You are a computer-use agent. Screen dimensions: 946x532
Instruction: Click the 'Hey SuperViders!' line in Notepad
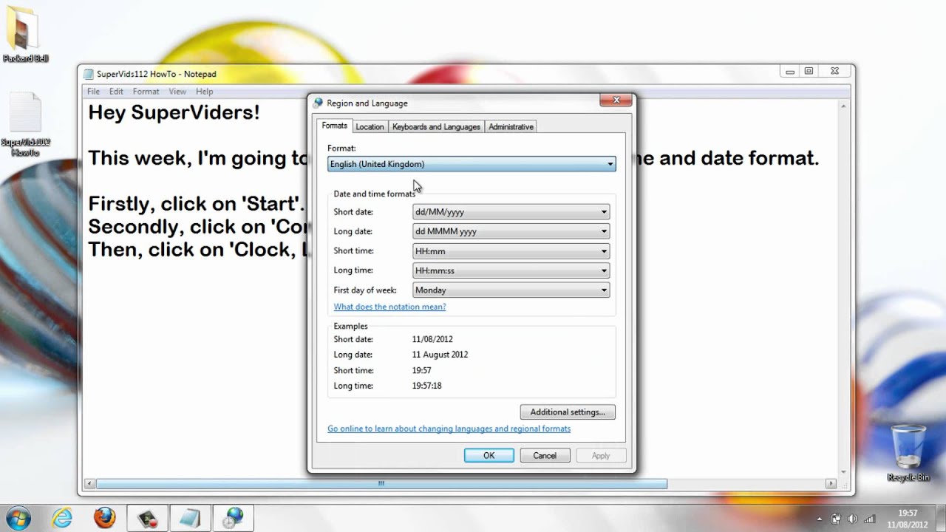[x=174, y=113]
